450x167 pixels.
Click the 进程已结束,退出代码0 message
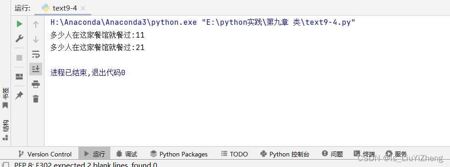click(88, 72)
